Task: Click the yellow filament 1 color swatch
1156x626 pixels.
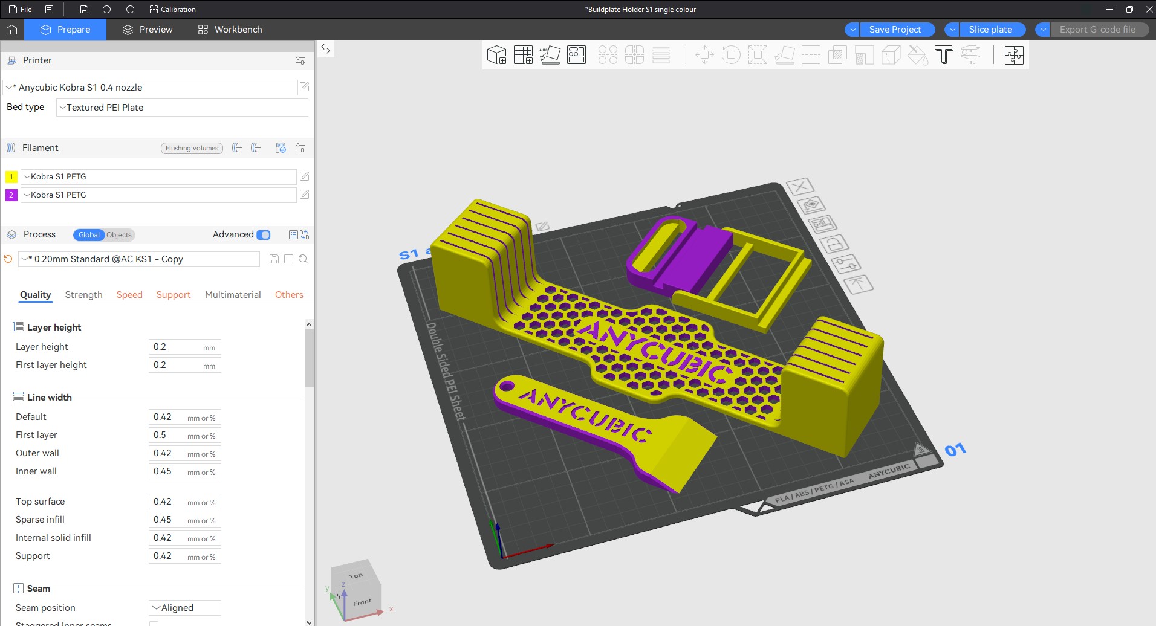Action: tap(11, 177)
